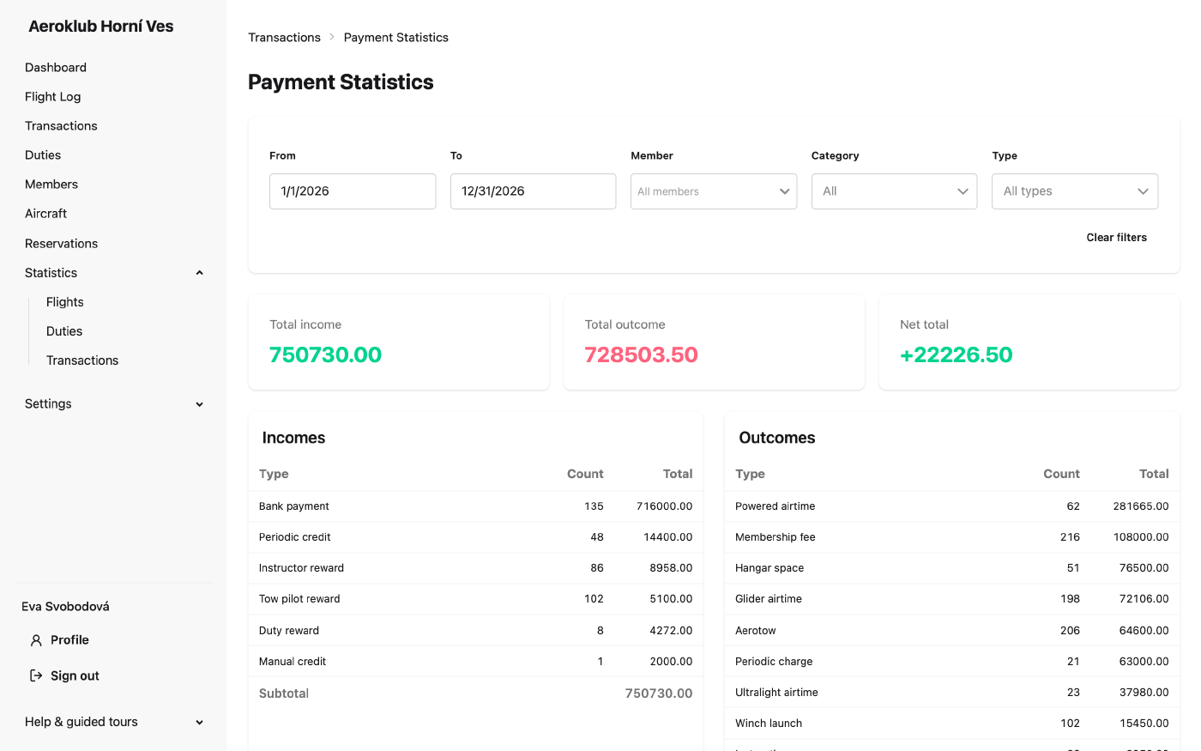Click the 716000.00 bank payment total

click(x=664, y=506)
